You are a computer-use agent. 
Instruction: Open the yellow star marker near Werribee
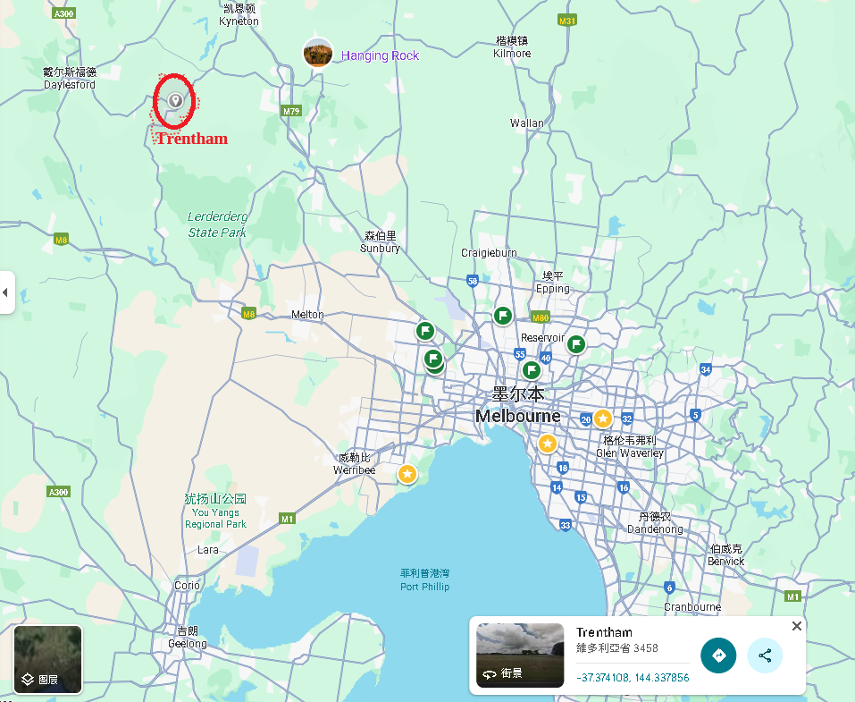(407, 473)
